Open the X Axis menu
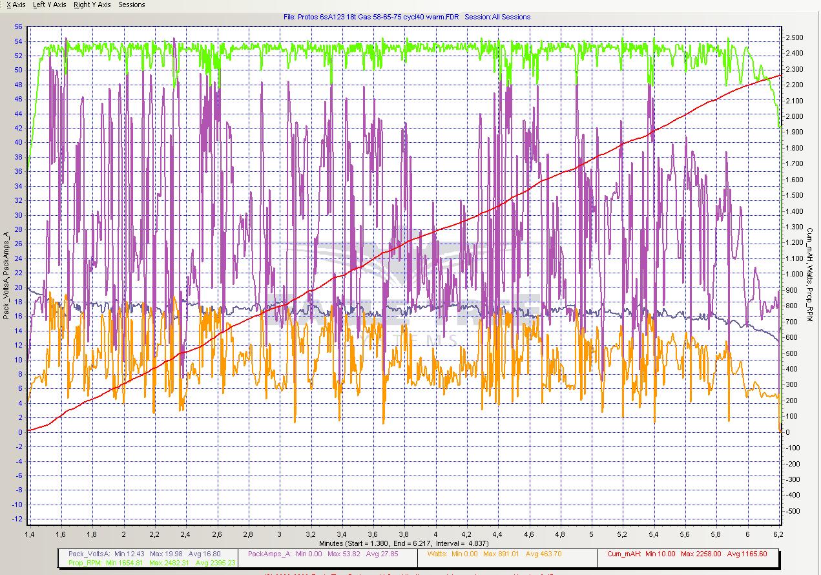 pyautogui.click(x=16, y=5)
